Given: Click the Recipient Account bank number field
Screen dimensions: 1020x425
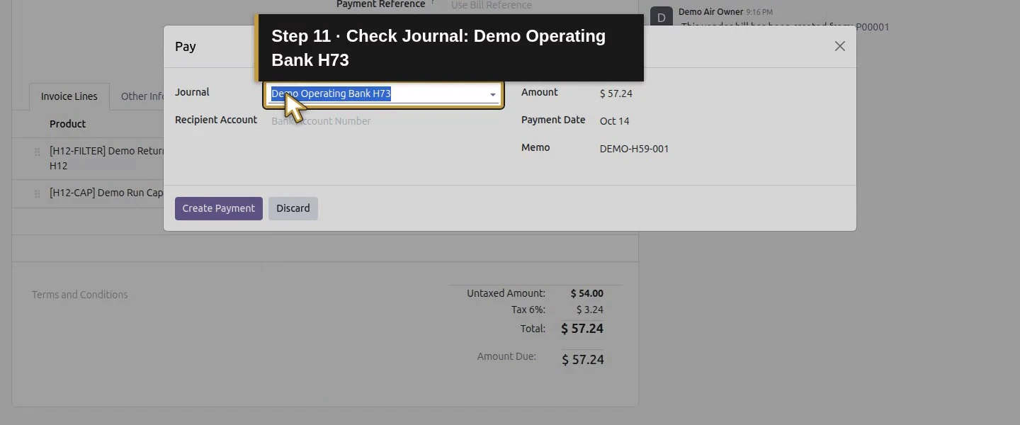Looking at the screenshot, I should (x=383, y=121).
